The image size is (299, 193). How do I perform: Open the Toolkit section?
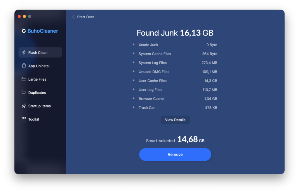coord(40,119)
